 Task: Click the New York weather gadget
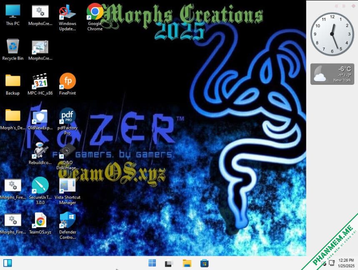coord(332,74)
